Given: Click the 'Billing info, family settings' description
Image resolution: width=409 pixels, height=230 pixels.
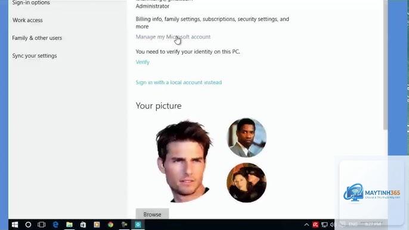Looking at the screenshot, I should click(212, 23).
